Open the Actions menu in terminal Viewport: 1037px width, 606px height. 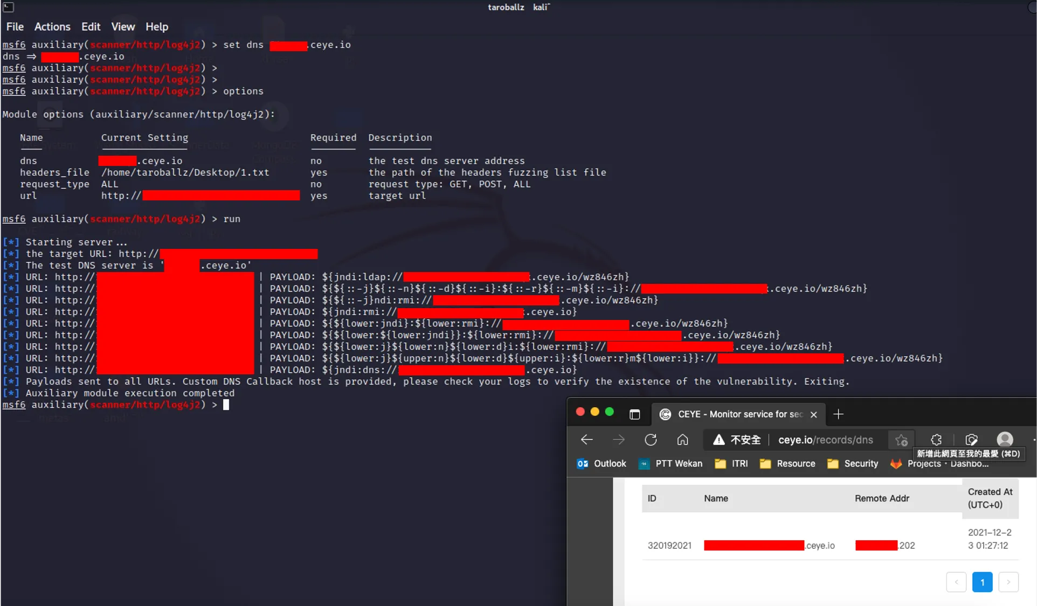(52, 27)
